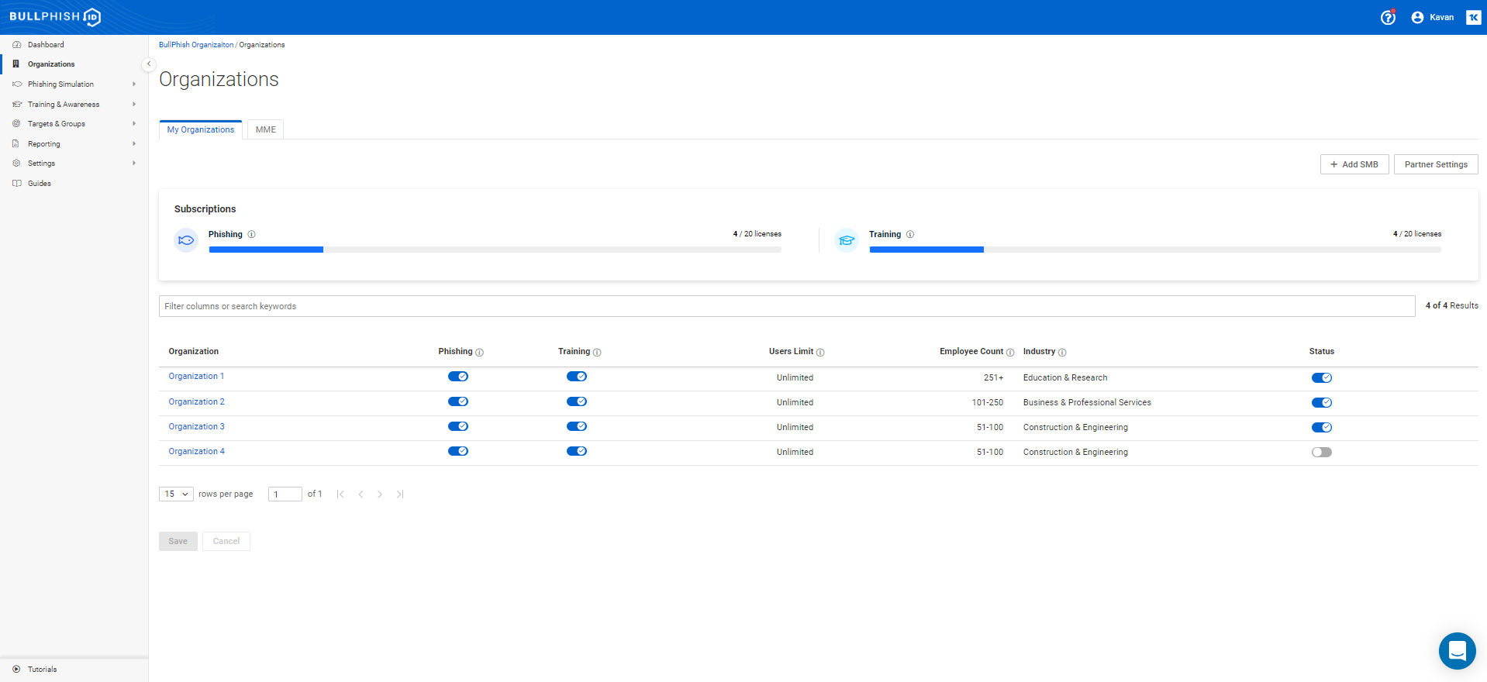Toggle Phishing for Organization 2
Image resolution: width=1487 pixels, height=682 pixels.
pos(458,401)
